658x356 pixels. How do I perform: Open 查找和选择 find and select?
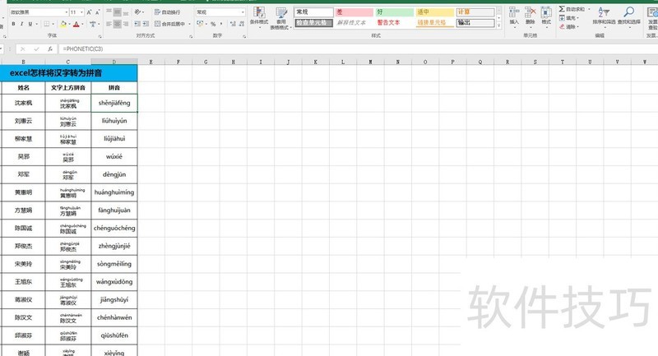[629, 15]
